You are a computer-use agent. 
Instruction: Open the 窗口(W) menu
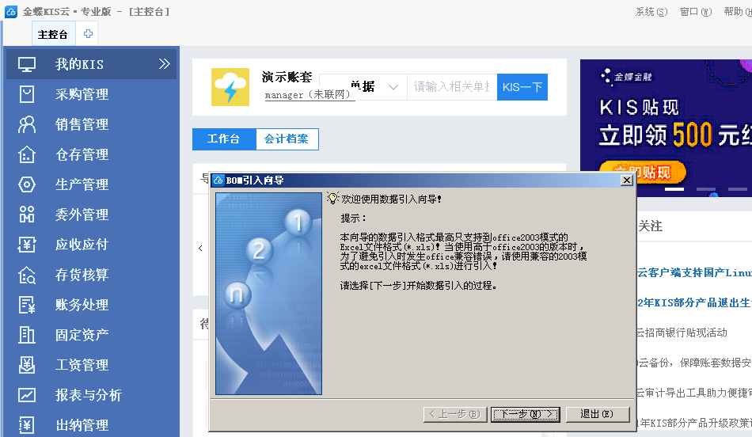[696, 12]
